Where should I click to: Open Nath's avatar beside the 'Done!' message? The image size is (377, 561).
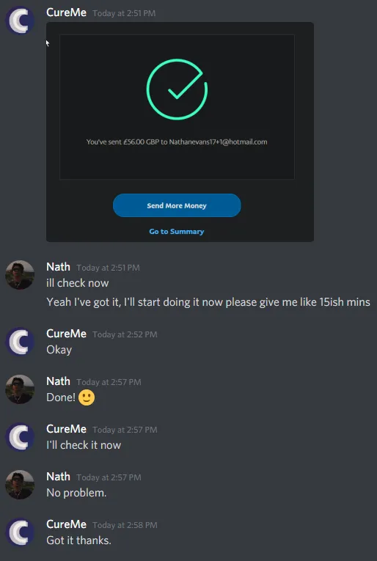tap(20, 389)
